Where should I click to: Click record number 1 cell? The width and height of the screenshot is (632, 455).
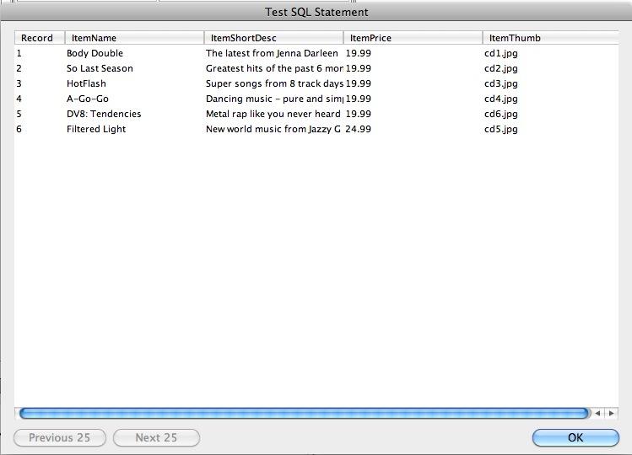(19, 53)
